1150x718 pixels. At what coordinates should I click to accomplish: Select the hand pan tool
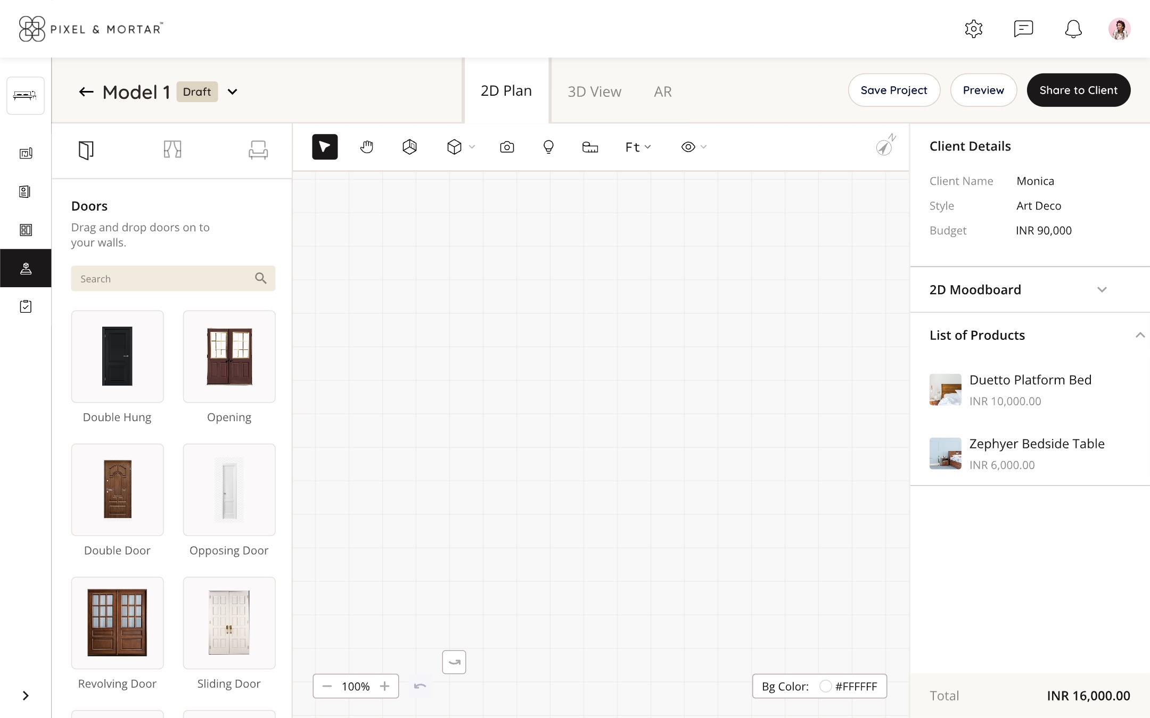pyautogui.click(x=367, y=147)
